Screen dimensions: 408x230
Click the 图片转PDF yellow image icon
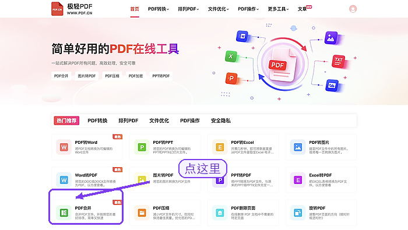(142, 180)
